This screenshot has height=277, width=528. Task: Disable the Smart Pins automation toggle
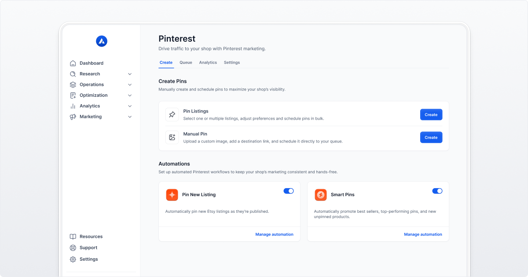click(x=437, y=191)
